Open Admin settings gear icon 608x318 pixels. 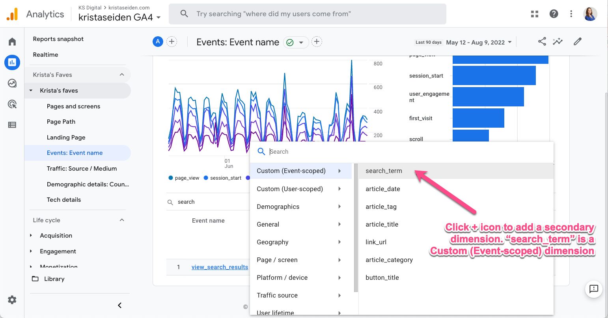point(12,300)
